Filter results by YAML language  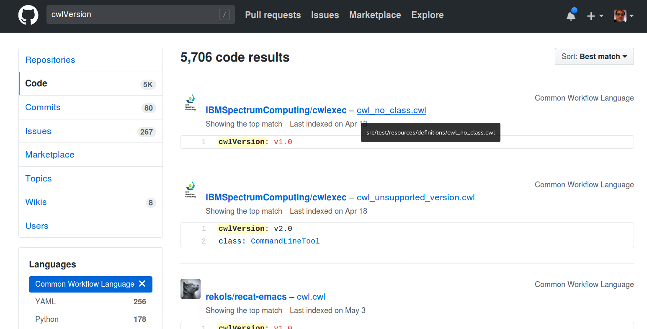pyautogui.click(x=90, y=302)
